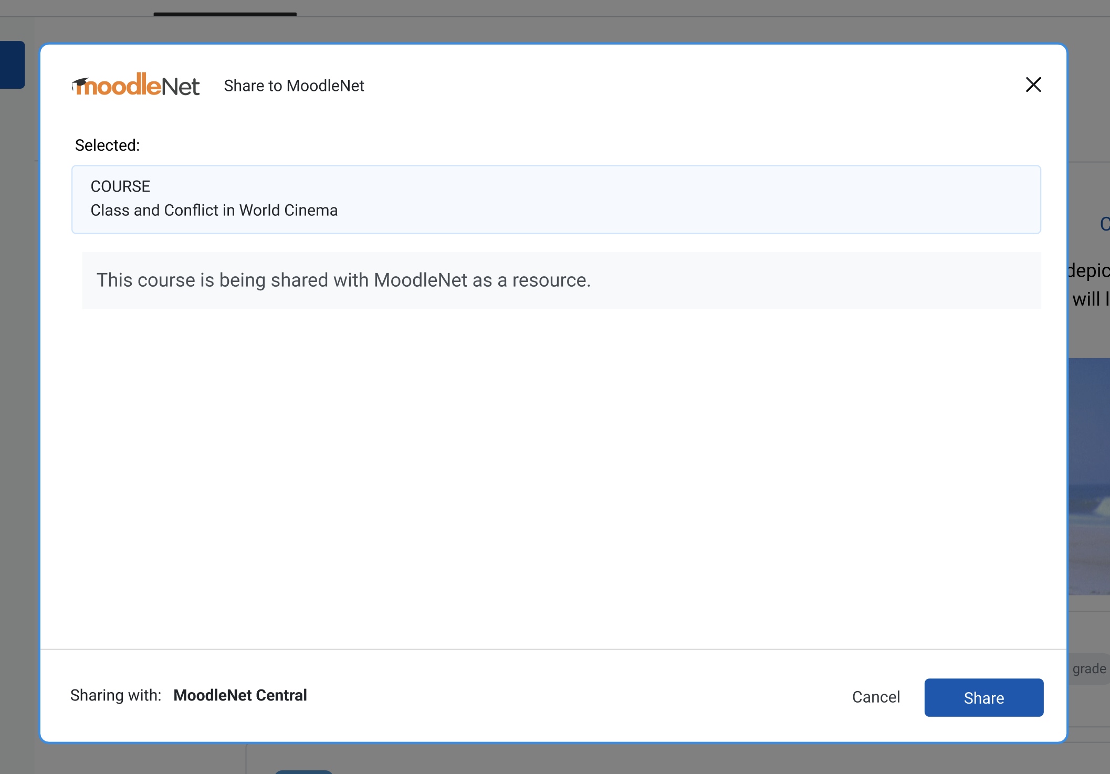Click the course image thumbnail behind the dialog
This screenshot has height=774, width=1110.
(1089, 476)
